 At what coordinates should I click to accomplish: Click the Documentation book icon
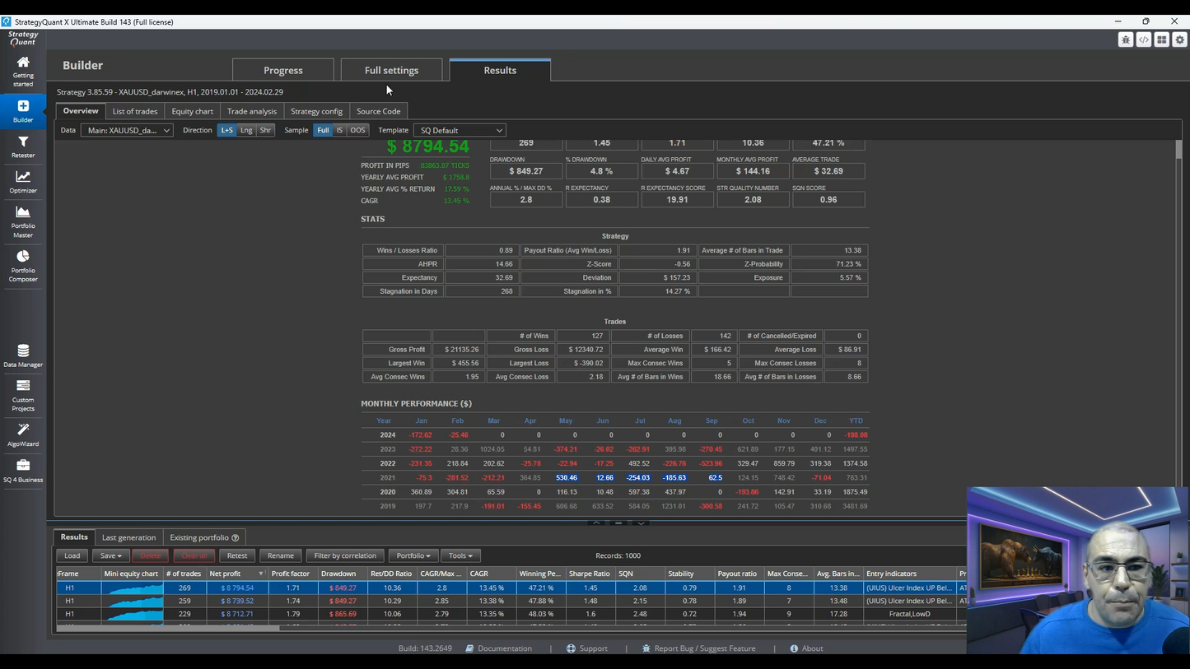pyautogui.click(x=469, y=648)
